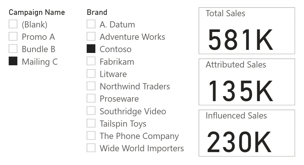Select the Influenced Sales card
304x165 pixels.
pos(247,133)
